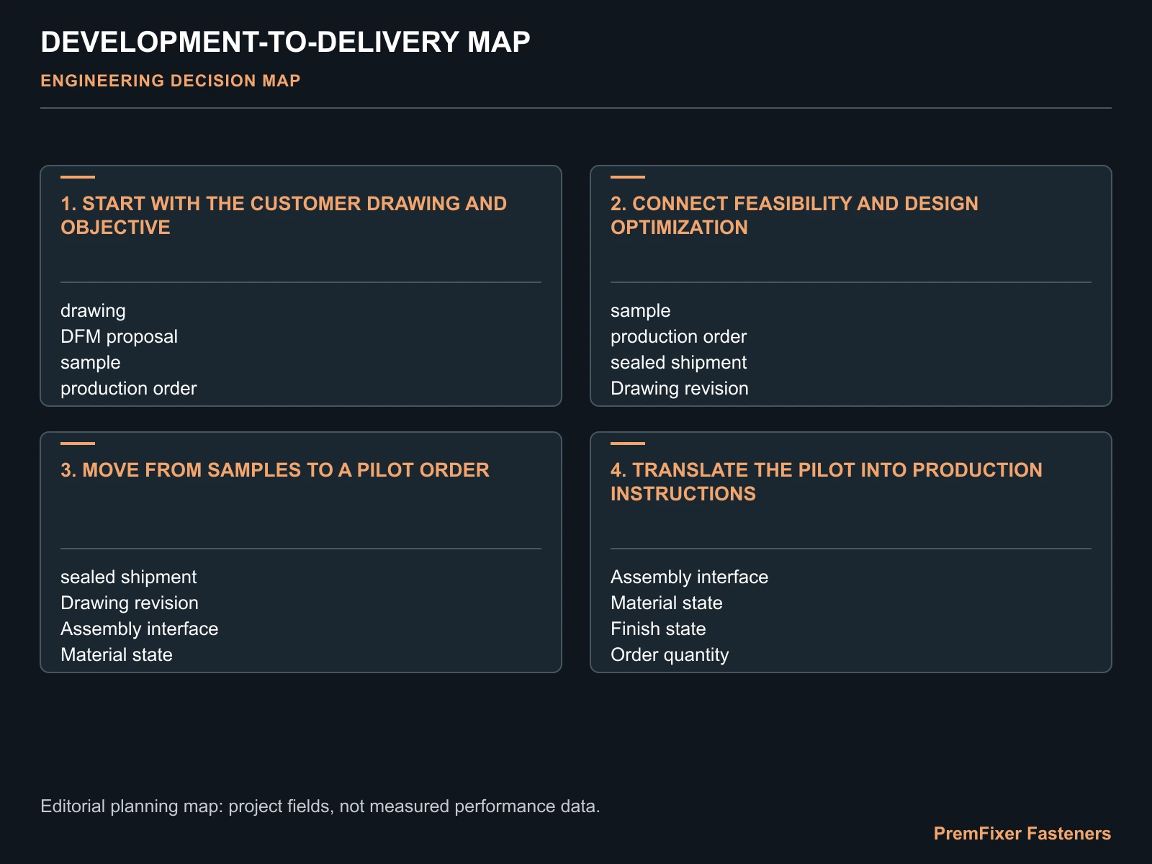1152x864 pixels.
Task: Select 'Material state' in card 3
Action: point(117,655)
